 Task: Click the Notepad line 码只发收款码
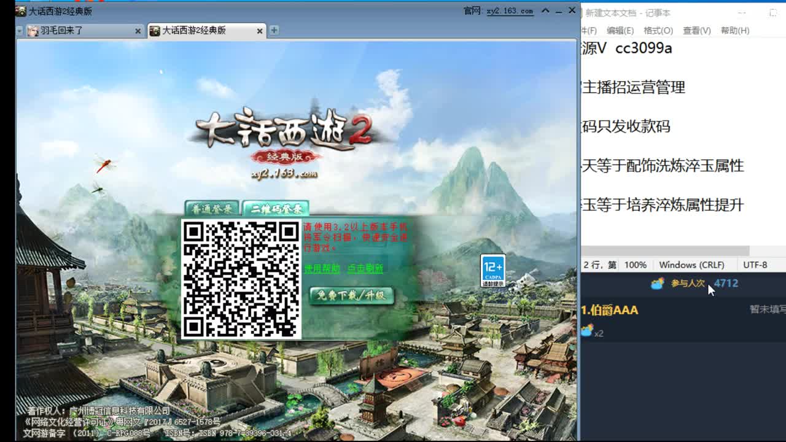(x=626, y=126)
